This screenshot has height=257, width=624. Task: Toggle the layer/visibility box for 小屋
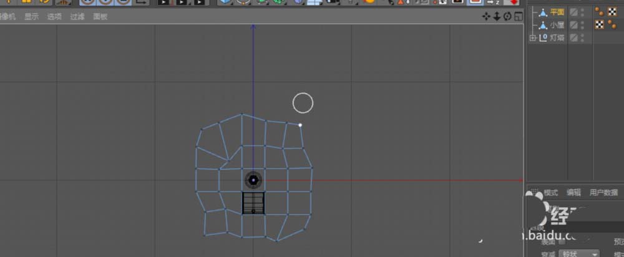tap(574, 25)
